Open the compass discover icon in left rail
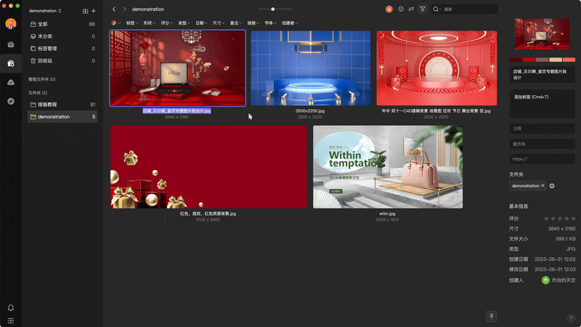 click(11, 101)
